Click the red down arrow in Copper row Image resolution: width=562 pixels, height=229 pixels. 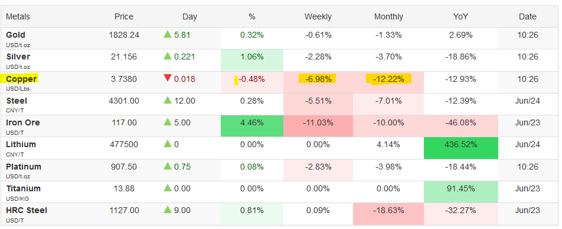pyautogui.click(x=168, y=78)
